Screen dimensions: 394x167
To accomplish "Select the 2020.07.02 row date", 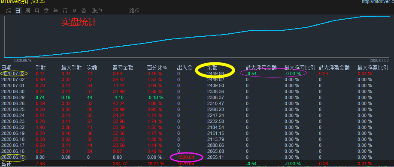I will pyautogui.click(x=13, y=79).
